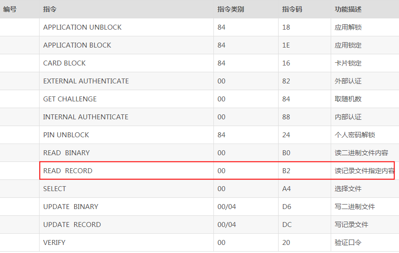The width and height of the screenshot is (399, 253).
Task: Select EXTERNAL AUTHENTICATE row text
Action: (x=86, y=81)
